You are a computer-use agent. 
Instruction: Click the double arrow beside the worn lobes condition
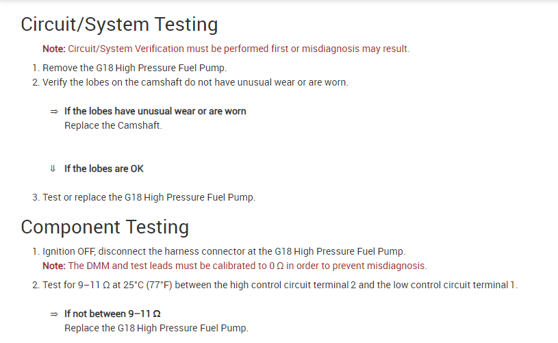pos(53,112)
